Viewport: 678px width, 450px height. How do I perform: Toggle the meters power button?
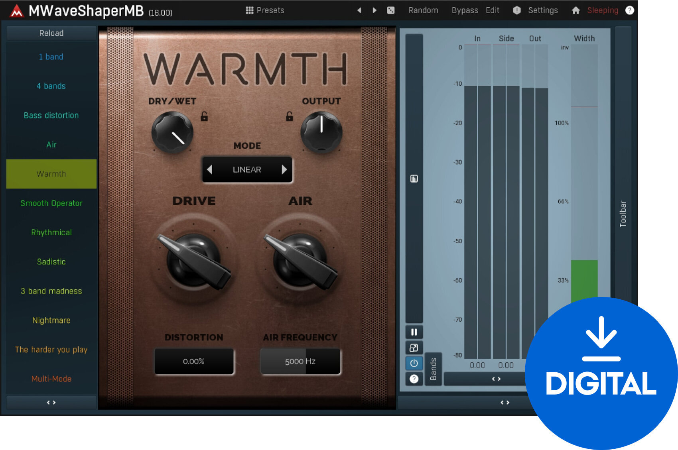coord(414,363)
